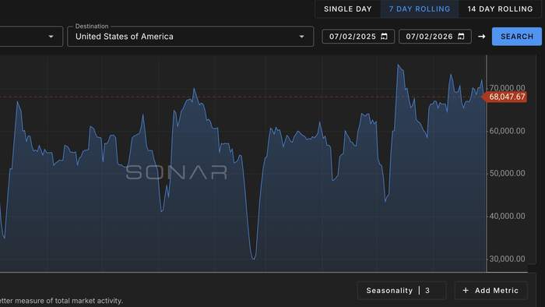The width and height of the screenshot is (545, 307).
Task: Open the left origin dropdown arrow
Action: click(x=51, y=37)
